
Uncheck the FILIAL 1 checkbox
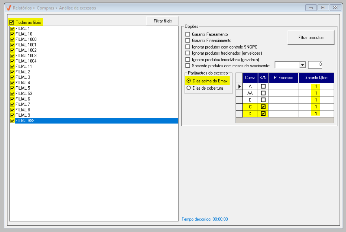[12, 29]
